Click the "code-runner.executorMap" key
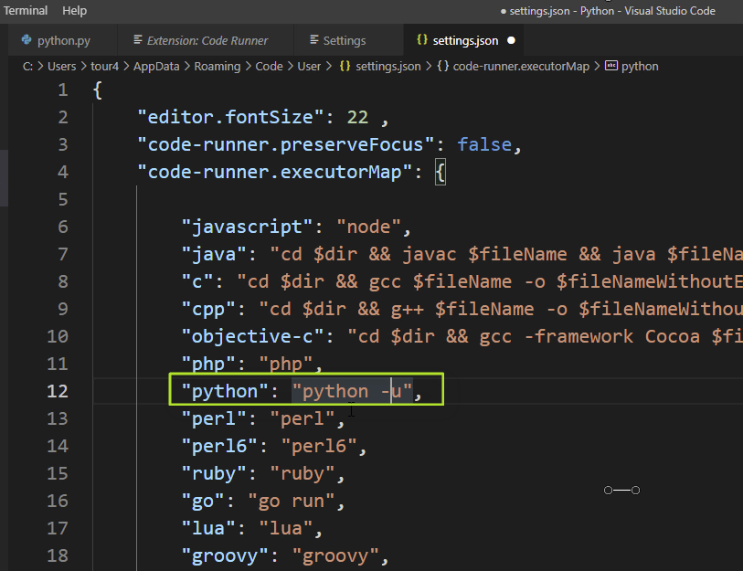Viewport: 743px width, 571px height. [x=275, y=172]
